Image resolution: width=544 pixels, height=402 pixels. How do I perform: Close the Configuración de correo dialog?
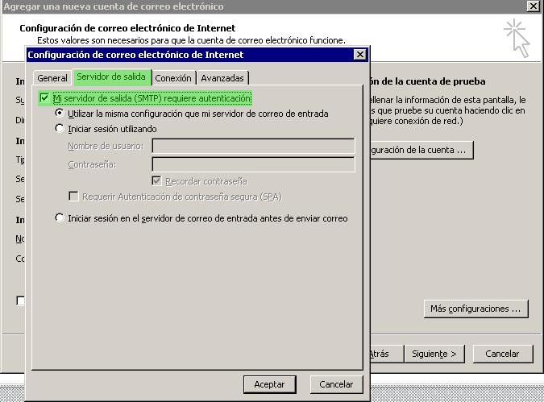pos(360,55)
